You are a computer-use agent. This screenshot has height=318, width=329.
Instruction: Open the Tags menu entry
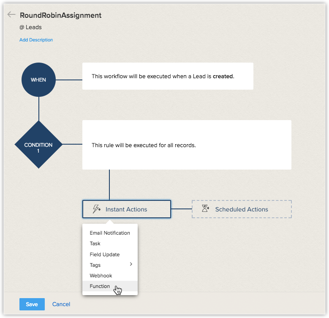coord(110,265)
